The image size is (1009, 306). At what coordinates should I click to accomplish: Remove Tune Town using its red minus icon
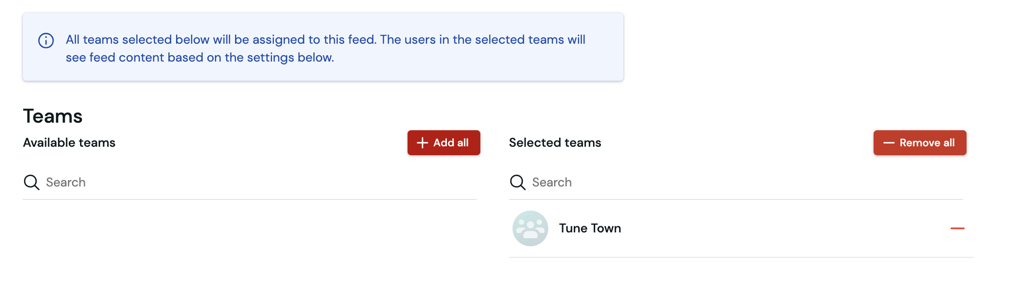[958, 228]
